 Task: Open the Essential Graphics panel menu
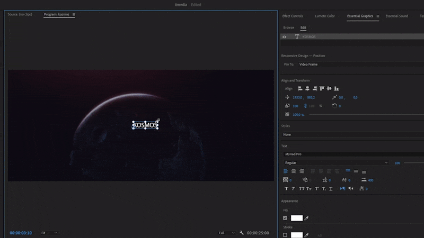[378, 16]
